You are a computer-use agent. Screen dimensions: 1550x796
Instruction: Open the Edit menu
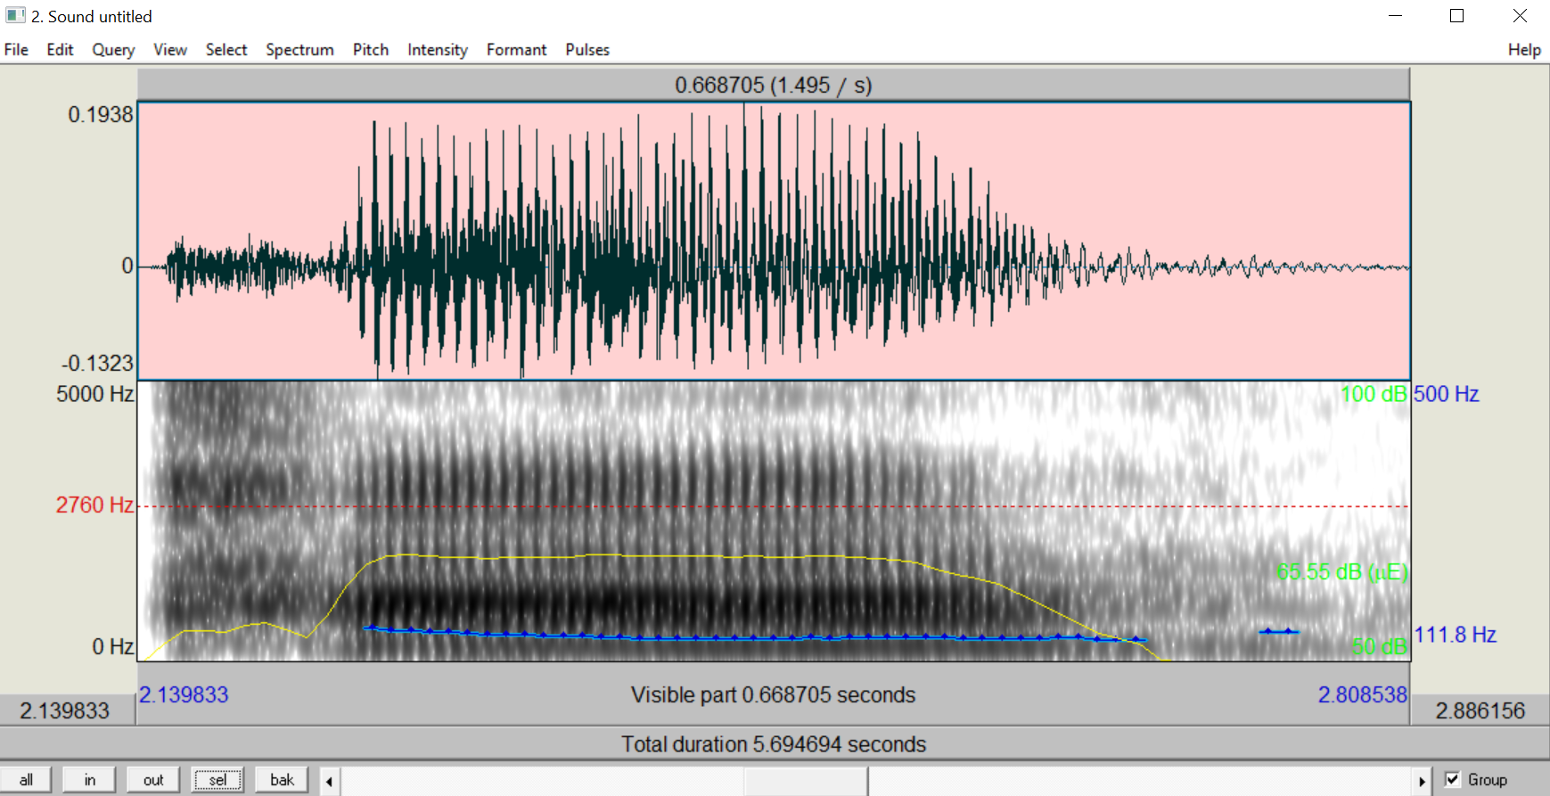[60, 50]
